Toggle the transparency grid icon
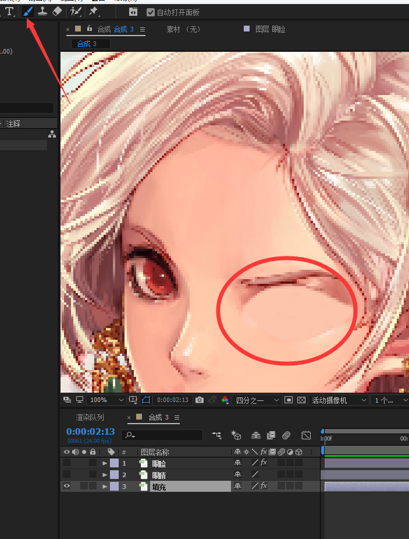Screen dimensions: 409x539 tap(301, 400)
